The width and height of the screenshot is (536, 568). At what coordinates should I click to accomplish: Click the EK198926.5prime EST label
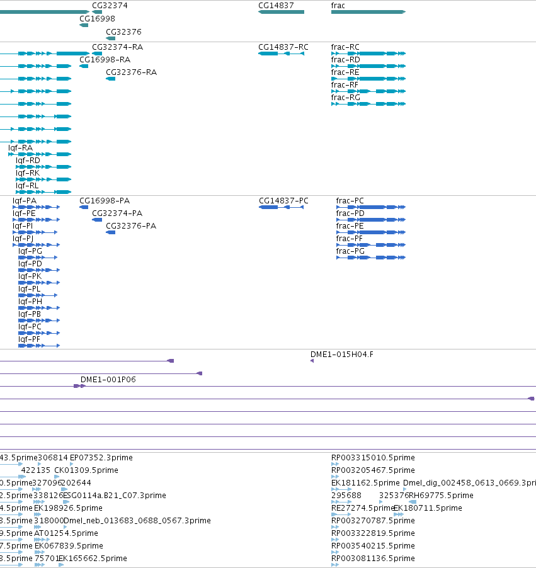pos(68,508)
